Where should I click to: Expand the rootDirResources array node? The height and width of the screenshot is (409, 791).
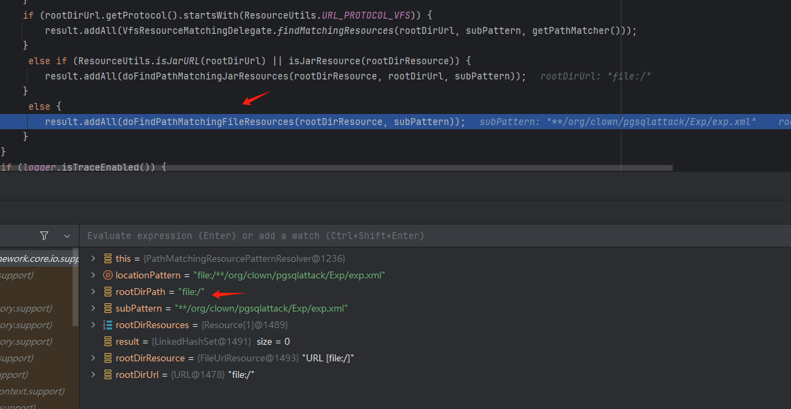pyautogui.click(x=93, y=325)
